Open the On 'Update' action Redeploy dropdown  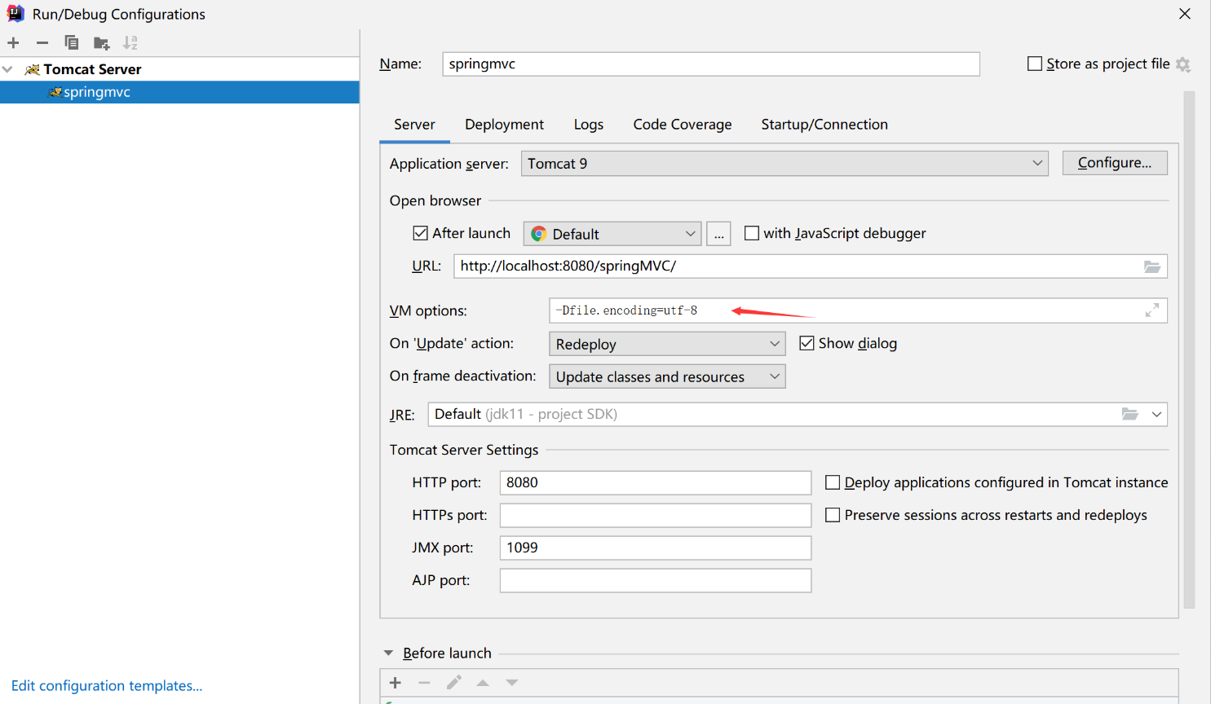667,344
